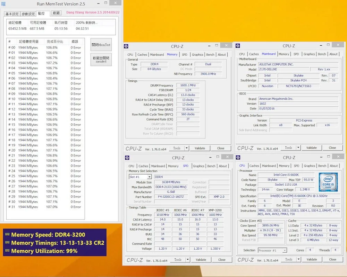Open the 截圖 tab in MemTest
This screenshot has width=347, height=277.
[57, 13]
